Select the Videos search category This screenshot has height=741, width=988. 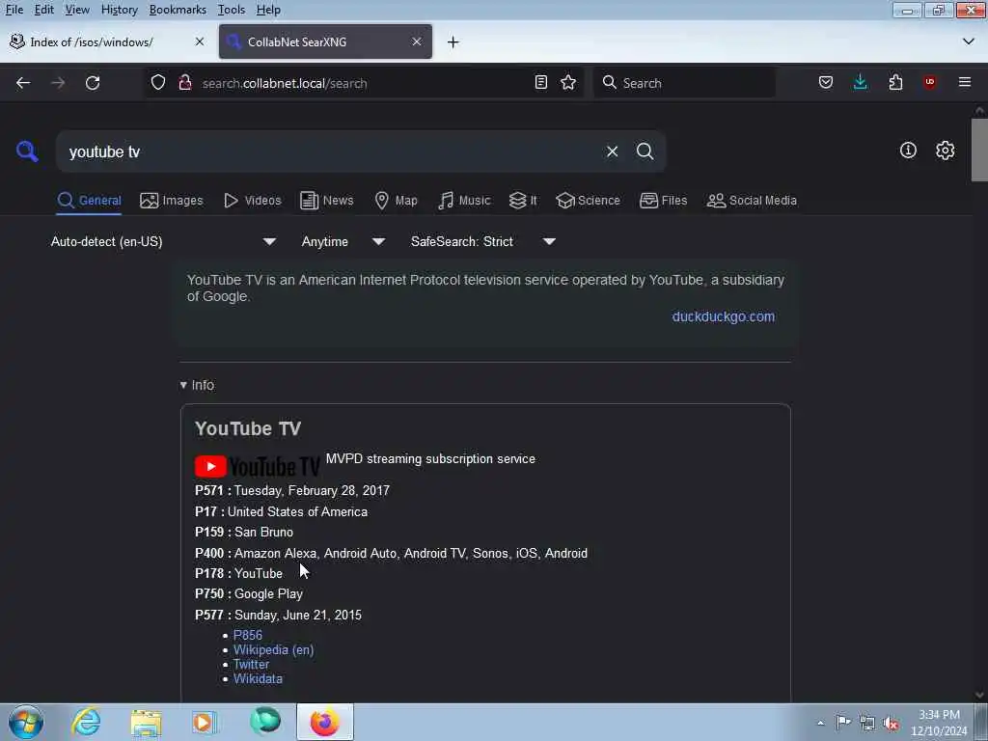(x=253, y=201)
